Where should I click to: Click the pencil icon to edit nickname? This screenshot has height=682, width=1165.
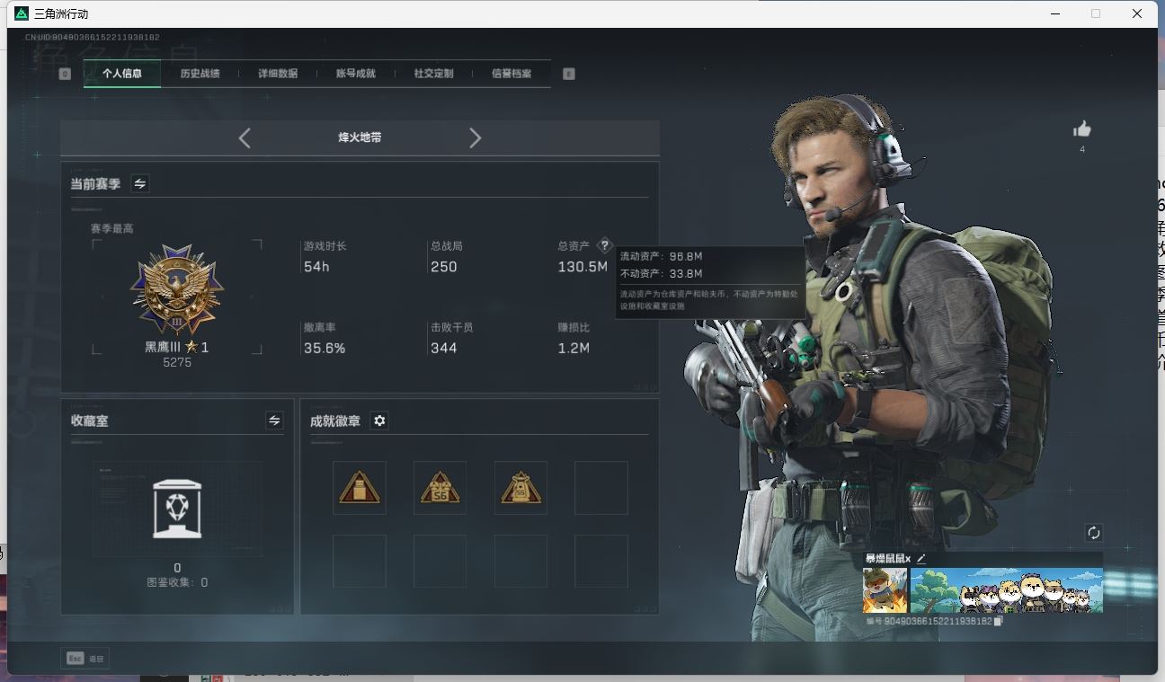coord(920,559)
